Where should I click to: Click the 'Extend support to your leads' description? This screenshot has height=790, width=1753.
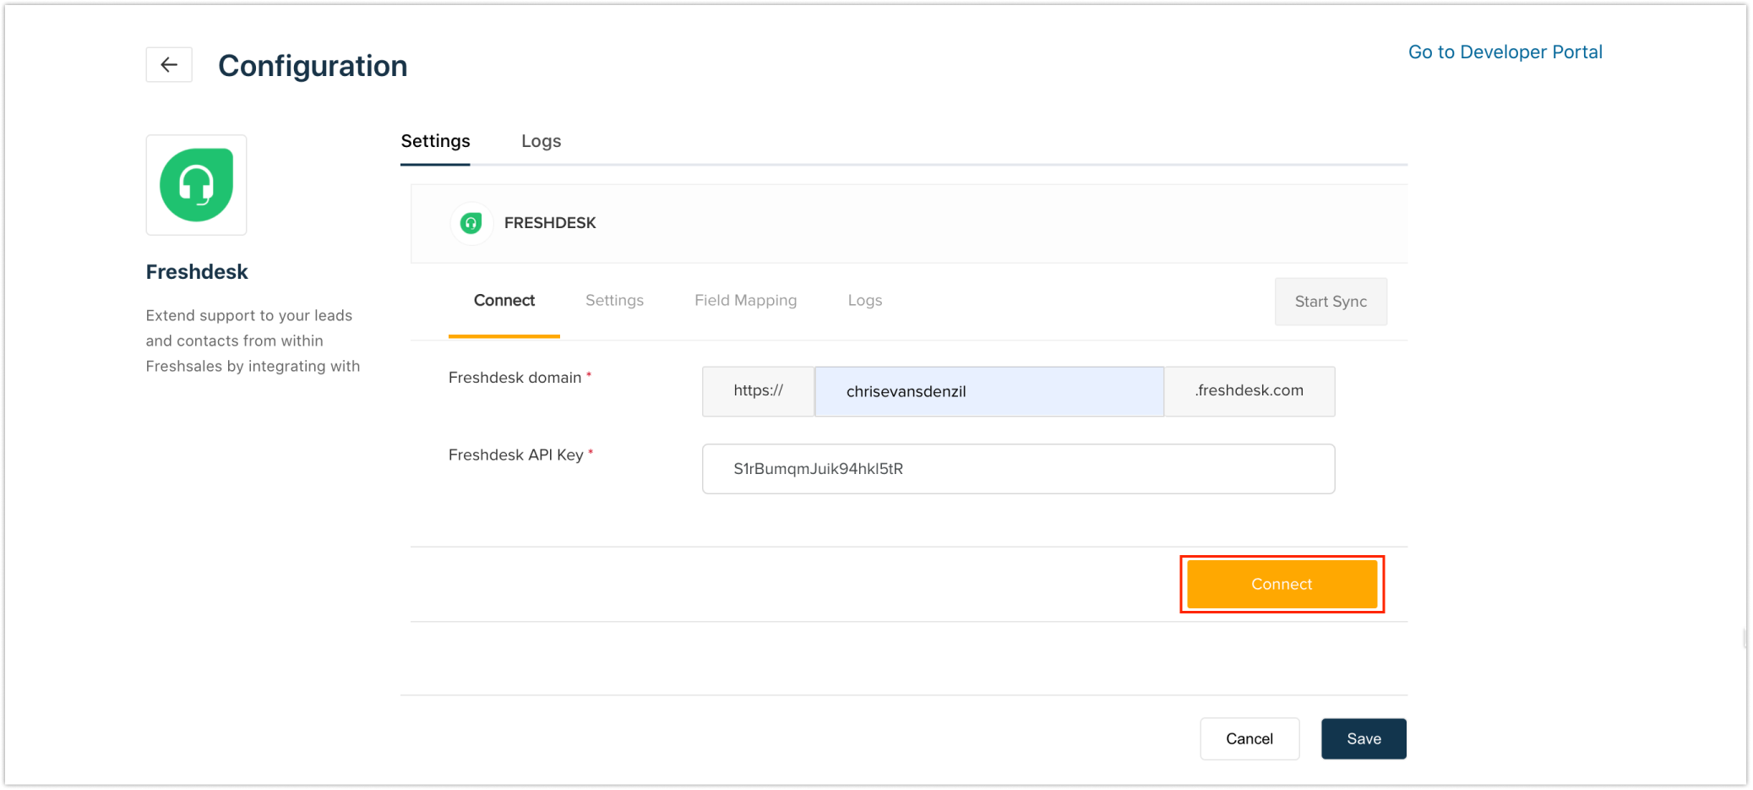click(253, 341)
